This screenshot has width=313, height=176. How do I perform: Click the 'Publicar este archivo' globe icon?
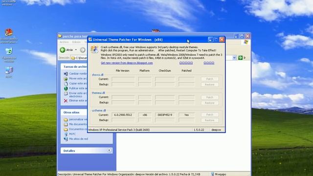pos(66,88)
